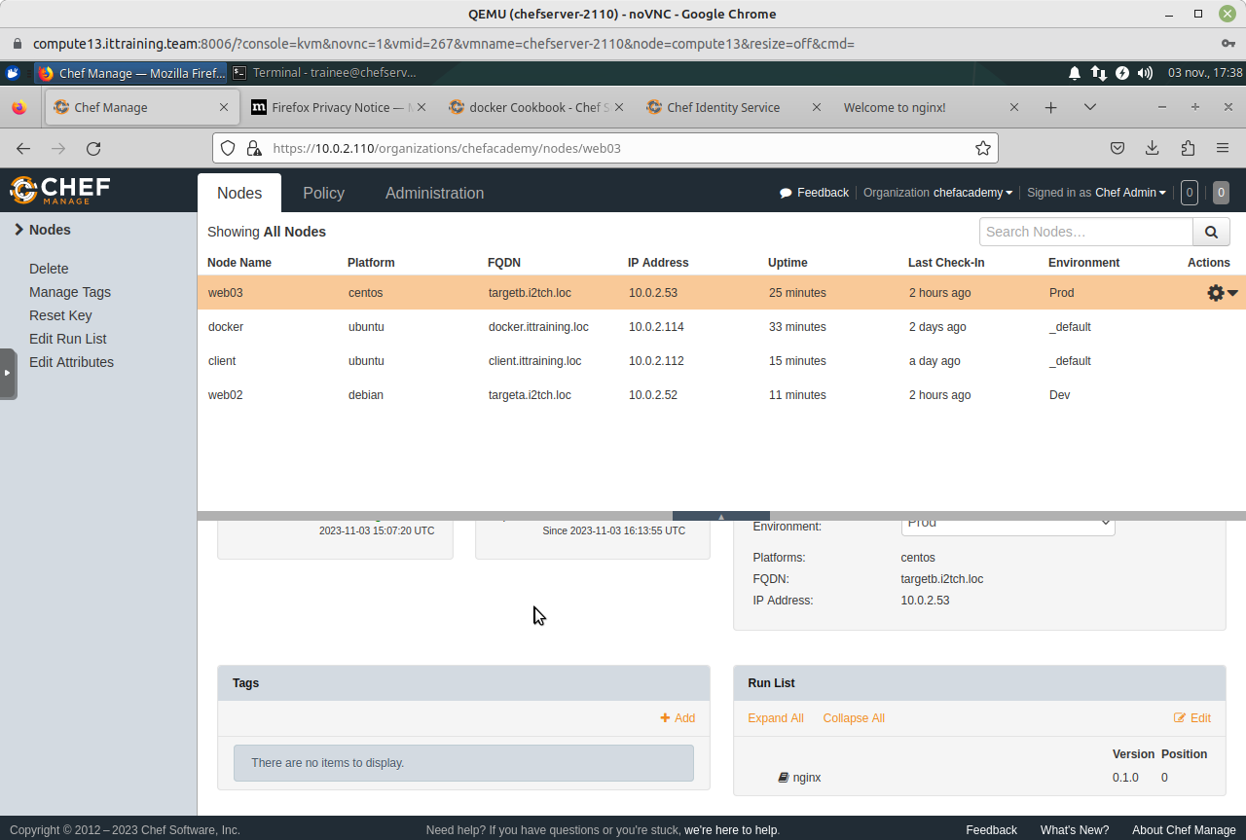Click Edit Attributes in the sidebar
This screenshot has width=1246, height=840.
(x=71, y=362)
